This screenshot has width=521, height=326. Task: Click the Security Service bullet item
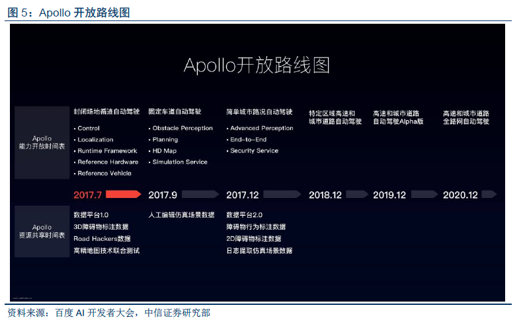253,150
